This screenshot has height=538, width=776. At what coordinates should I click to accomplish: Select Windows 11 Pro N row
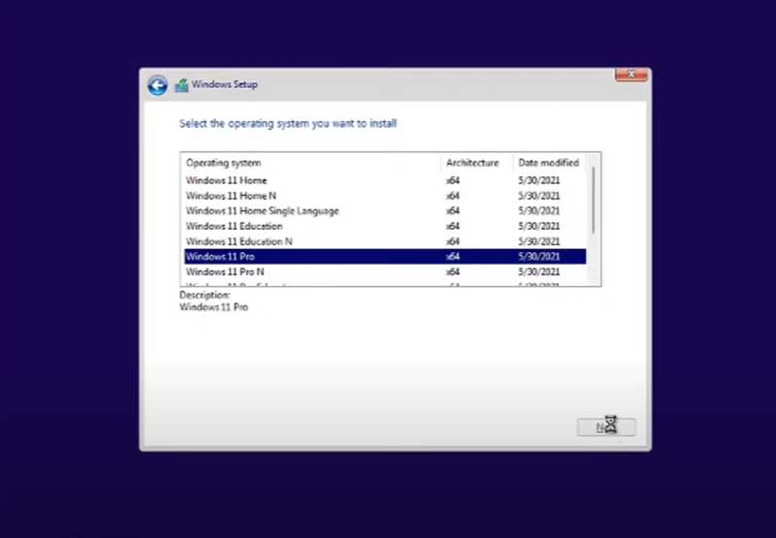[x=385, y=272]
